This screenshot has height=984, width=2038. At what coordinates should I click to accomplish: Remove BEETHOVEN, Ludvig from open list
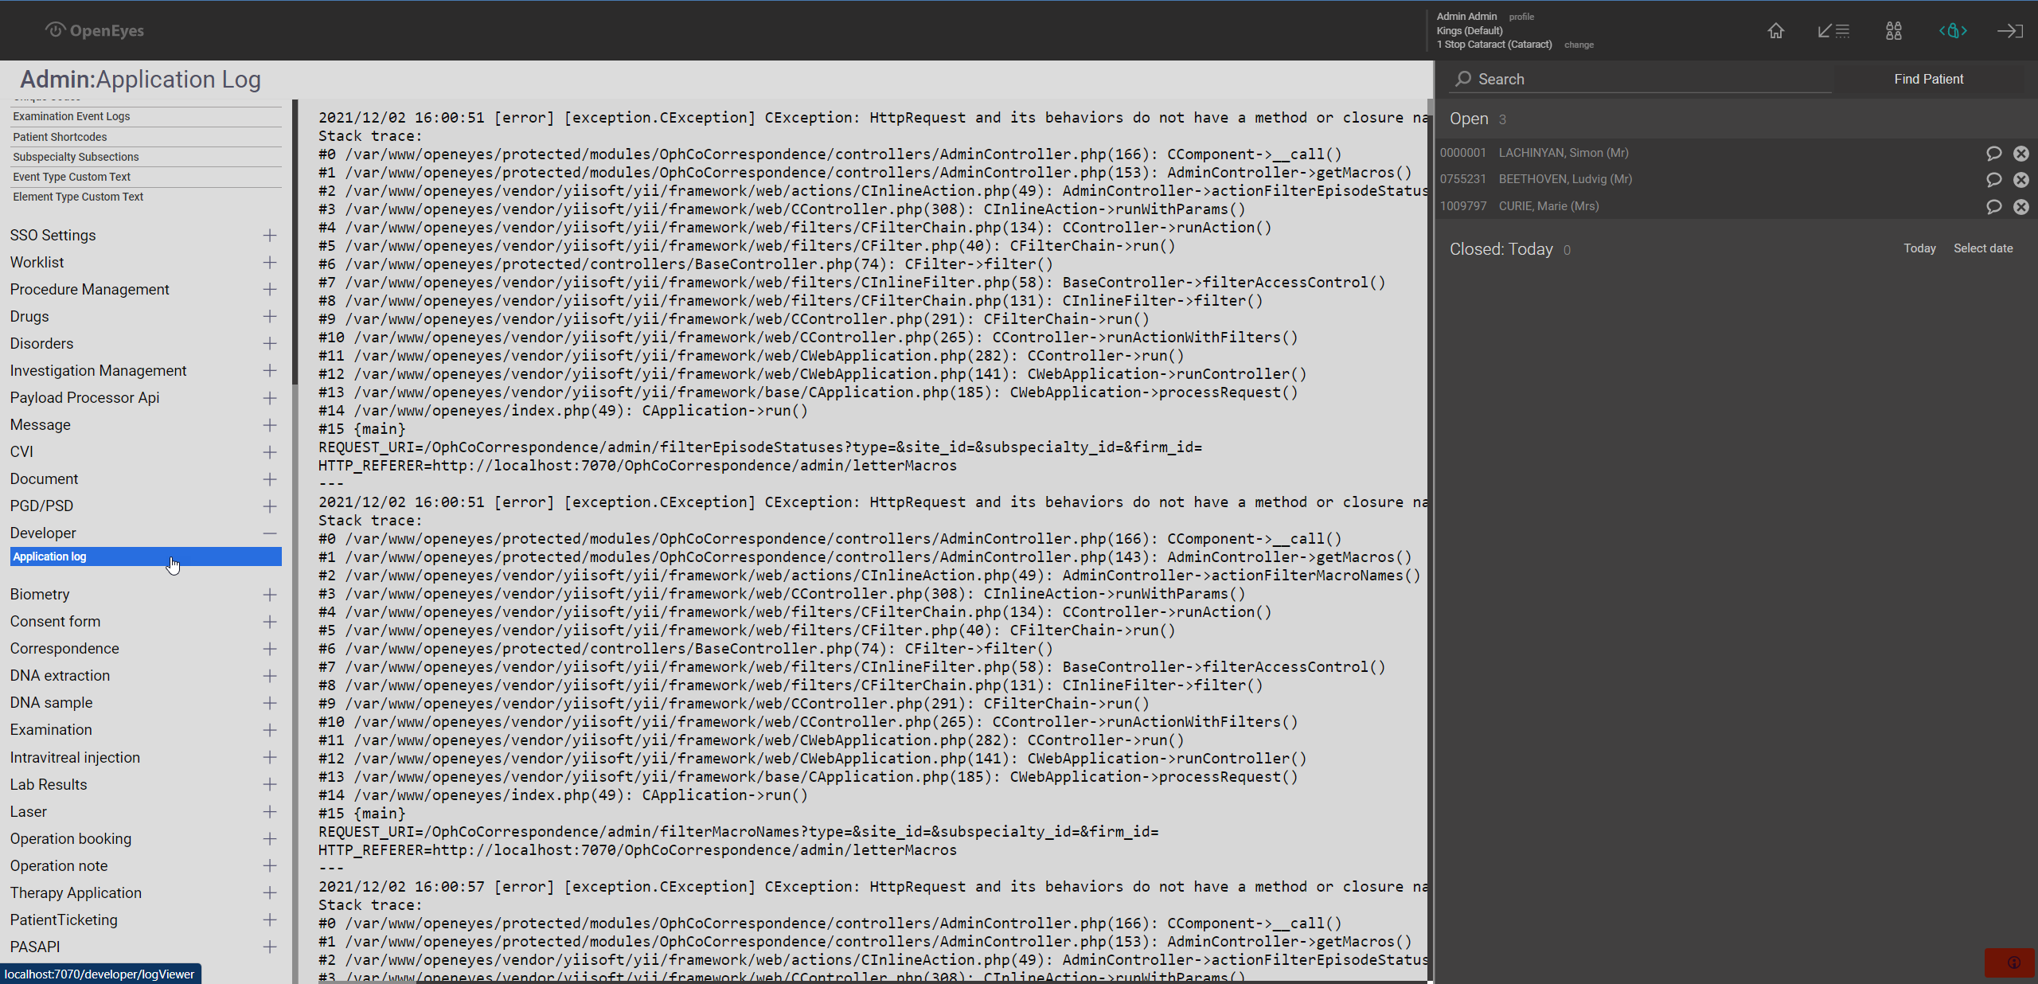[x=2020, y=180]
